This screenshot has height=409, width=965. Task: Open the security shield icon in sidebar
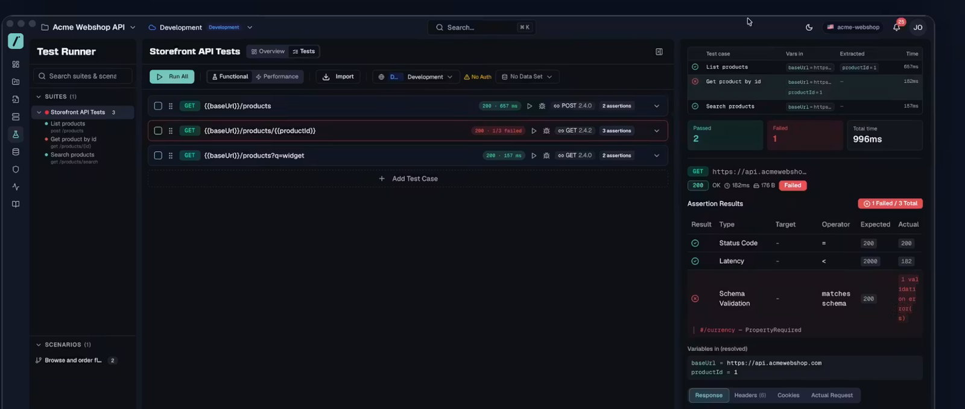[16, 170]
